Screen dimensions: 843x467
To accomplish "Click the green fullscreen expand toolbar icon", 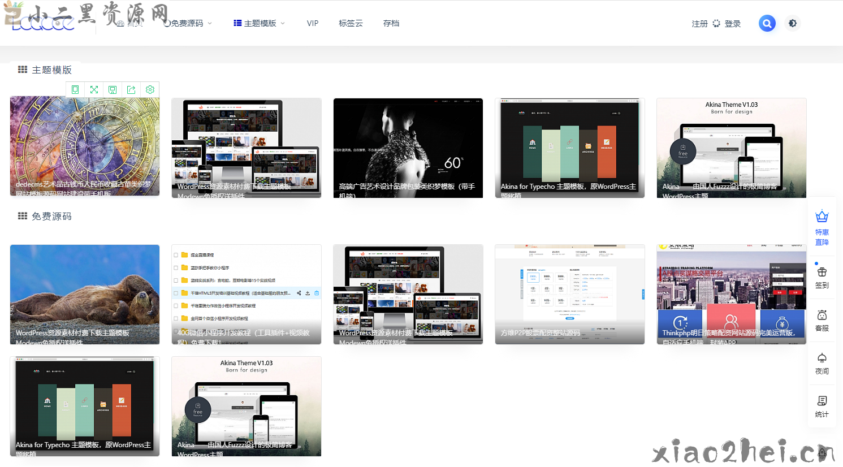I will 94,89.
